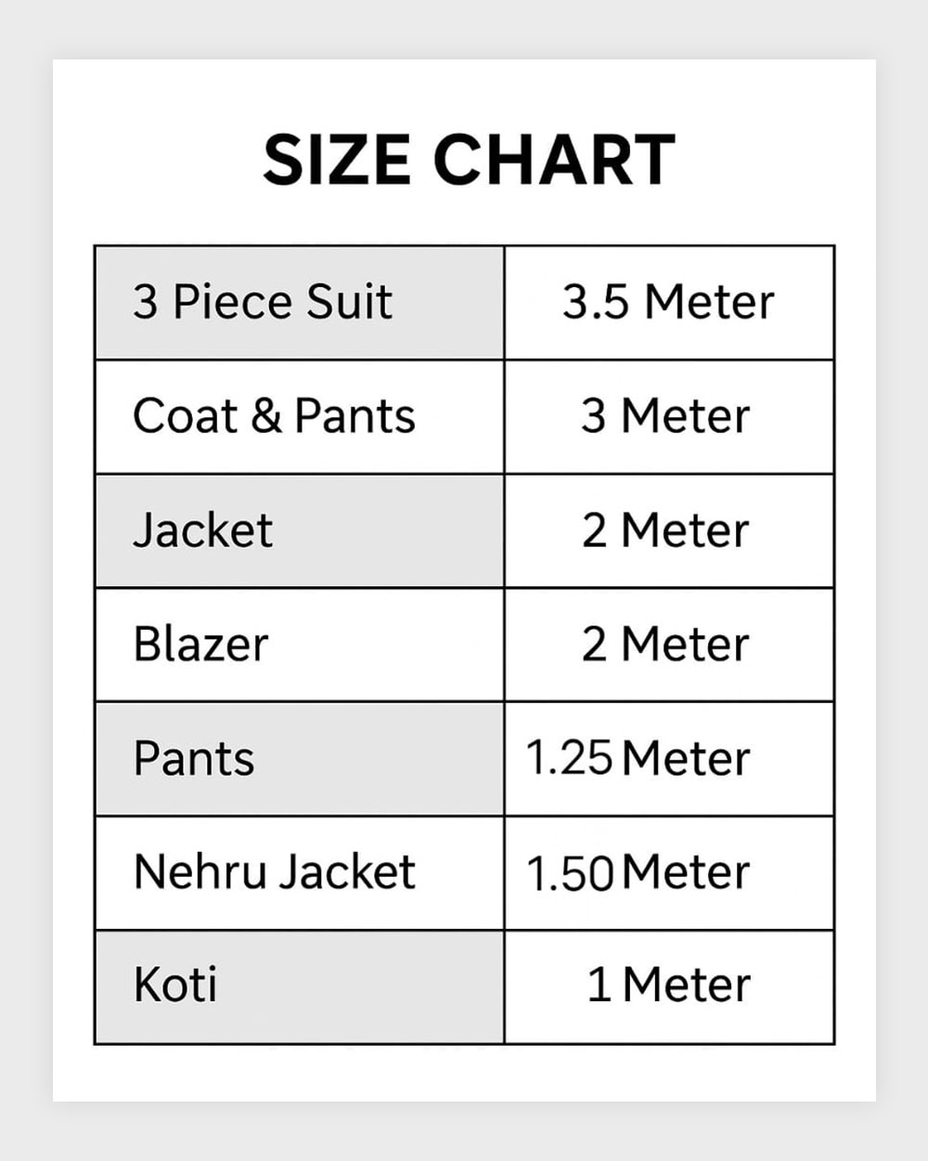Click the Blazer label cell
928x1161 pixels.
200,645
